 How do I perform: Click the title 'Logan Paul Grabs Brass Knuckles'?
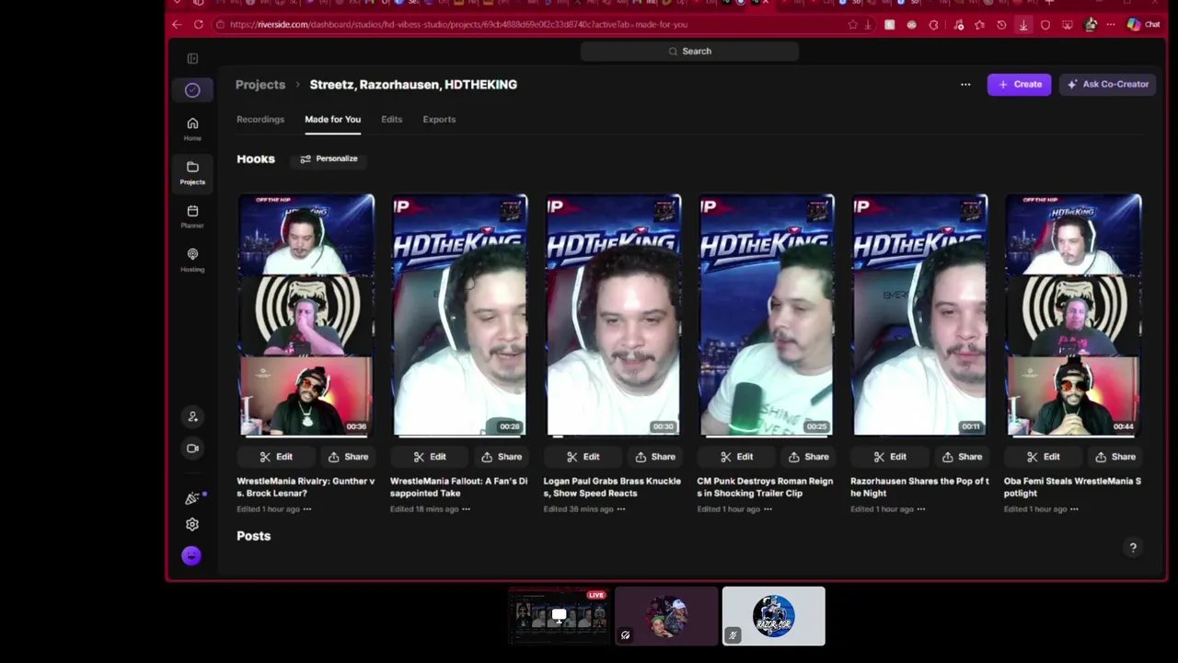[x=612, y=487]
